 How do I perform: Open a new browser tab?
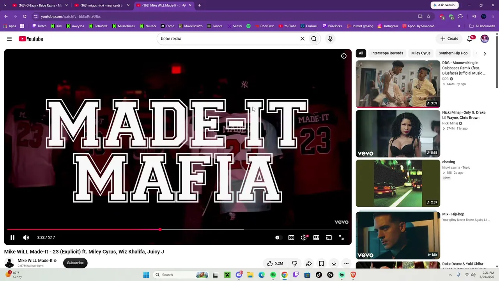tap(199, 5)
